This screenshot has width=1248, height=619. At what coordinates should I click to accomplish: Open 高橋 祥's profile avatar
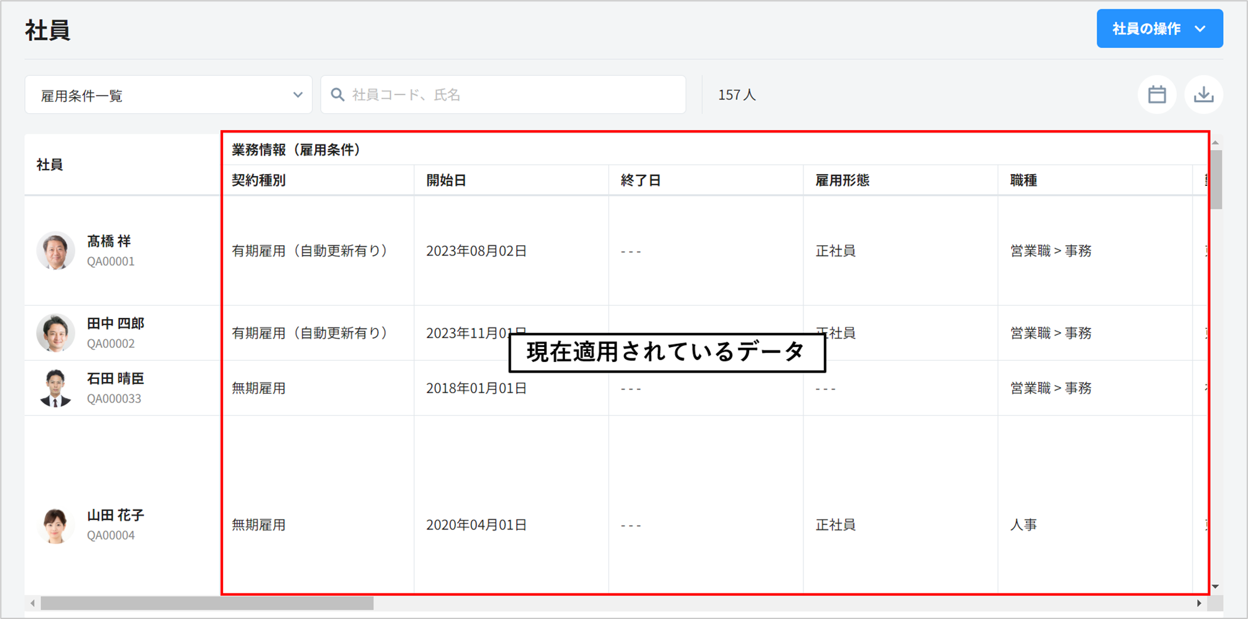click(55, 251)
